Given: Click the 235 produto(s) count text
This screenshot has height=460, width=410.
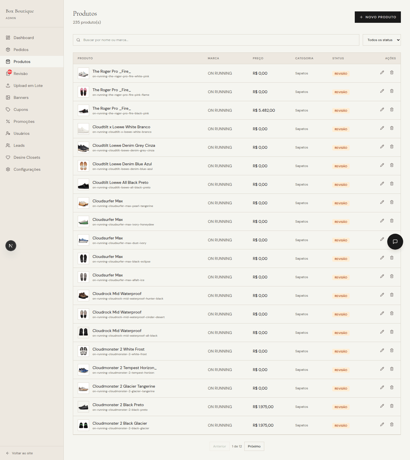Looking at the screenshot, I should point(87,22).
